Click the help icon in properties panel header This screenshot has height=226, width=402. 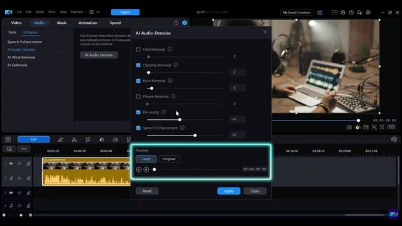pos(176,23)
